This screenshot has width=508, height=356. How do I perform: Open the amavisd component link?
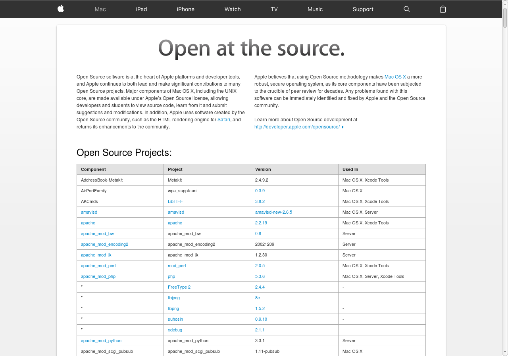[x=89, y=212]
